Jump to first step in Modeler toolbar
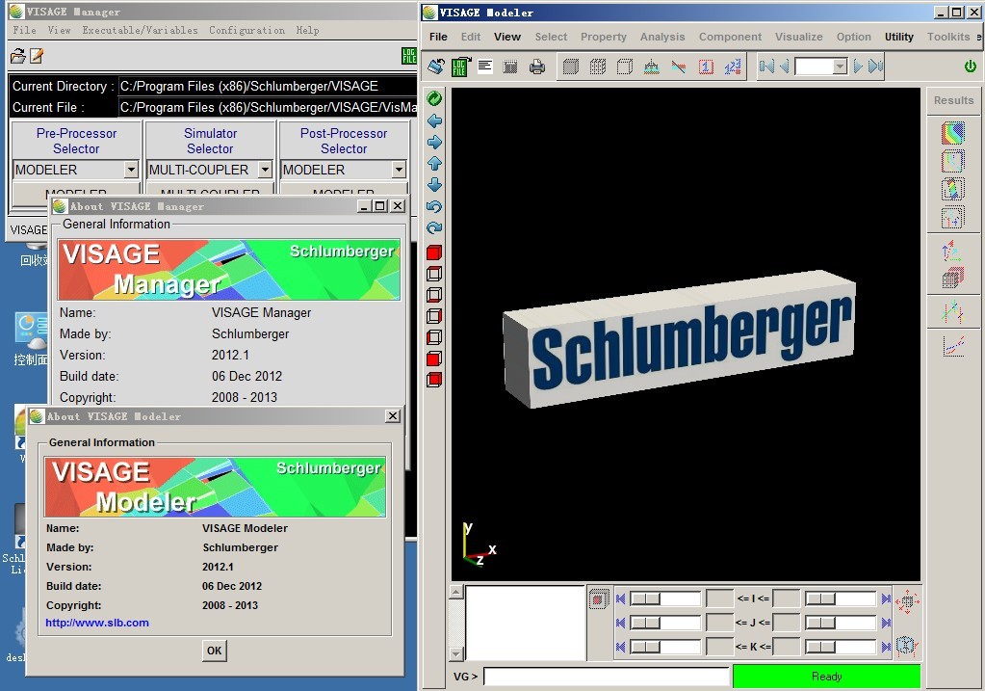This screenshot has width=985, height=691. [x=766, y=66]
